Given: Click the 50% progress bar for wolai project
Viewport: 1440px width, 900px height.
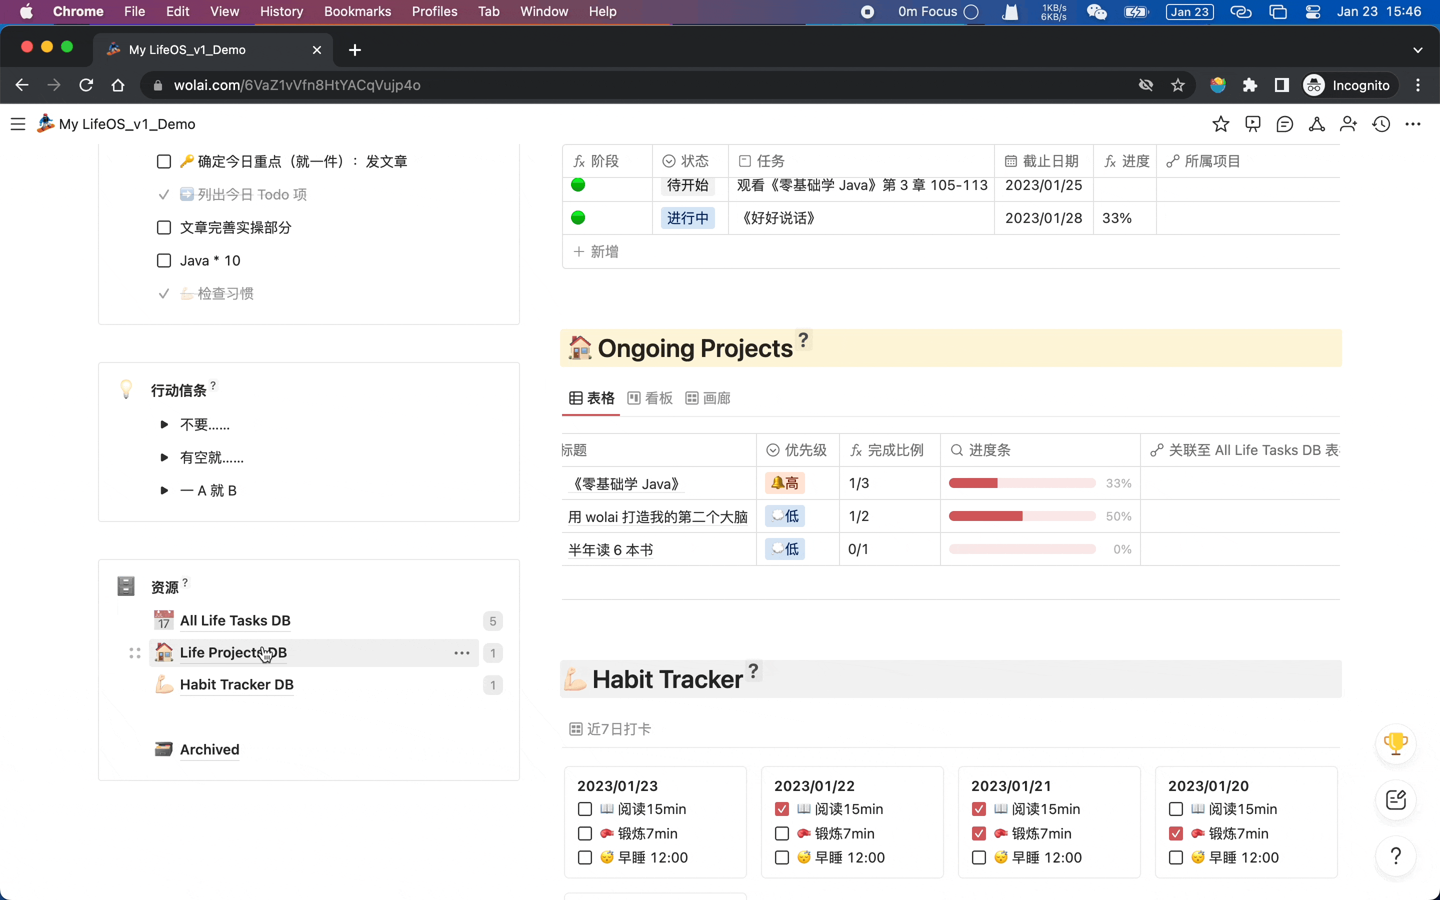Looking at the screenshot, I should coord(1021,516).
